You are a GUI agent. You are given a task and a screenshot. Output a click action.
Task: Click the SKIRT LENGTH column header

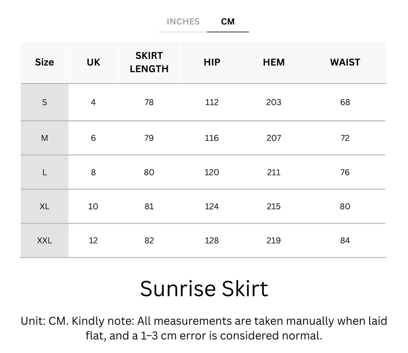click(149, 62)
